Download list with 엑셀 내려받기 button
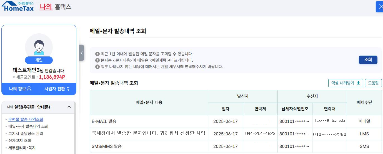The width and height of the screenshot is (383, 154). pyautogui.click(x=346, y=83)
